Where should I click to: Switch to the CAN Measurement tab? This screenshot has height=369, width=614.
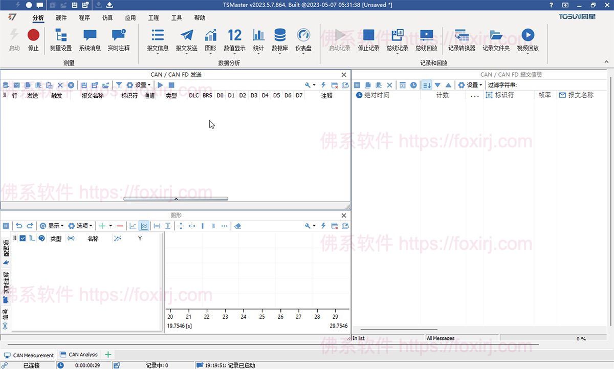tap(31, 355)
